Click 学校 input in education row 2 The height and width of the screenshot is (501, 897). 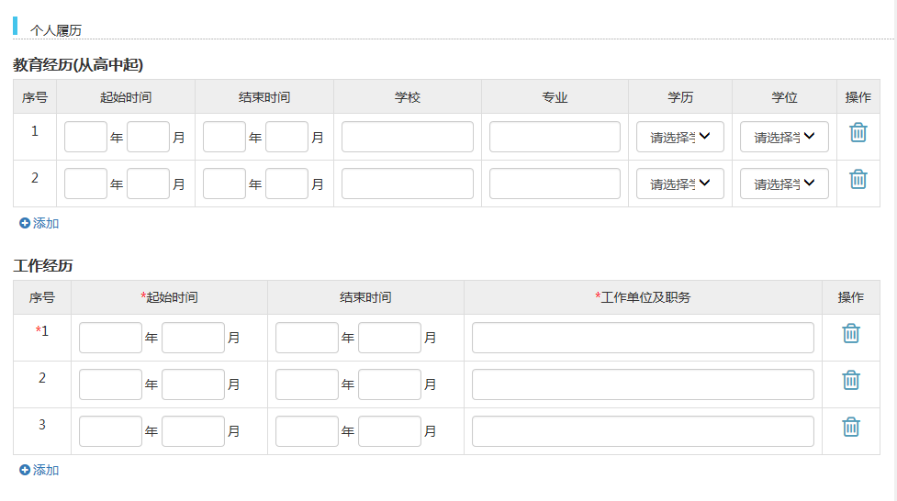407,184
